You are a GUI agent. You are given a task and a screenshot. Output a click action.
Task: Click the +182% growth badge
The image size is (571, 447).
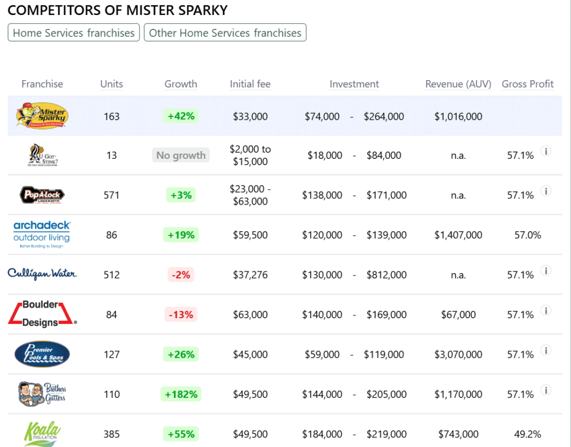(x=181, y=394)
